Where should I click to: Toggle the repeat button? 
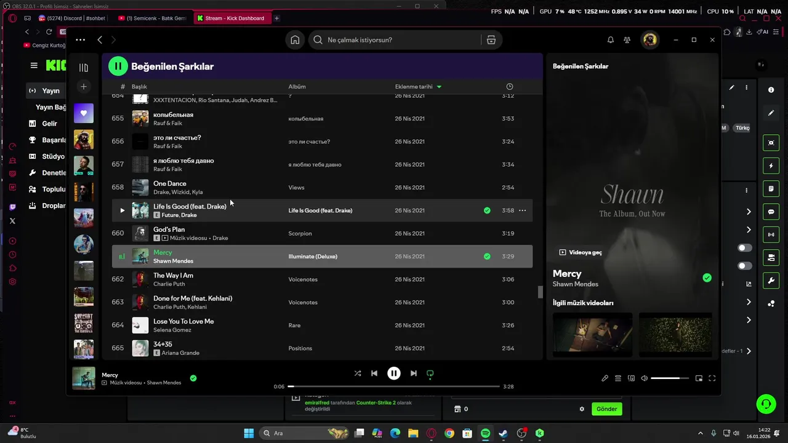coord(430,373)
